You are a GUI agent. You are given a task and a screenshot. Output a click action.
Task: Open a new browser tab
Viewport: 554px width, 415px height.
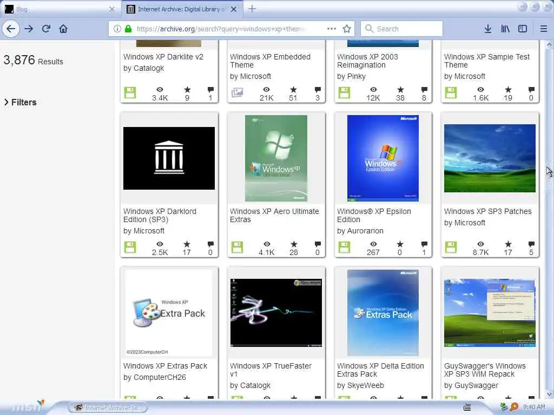(x=252, y=9)
